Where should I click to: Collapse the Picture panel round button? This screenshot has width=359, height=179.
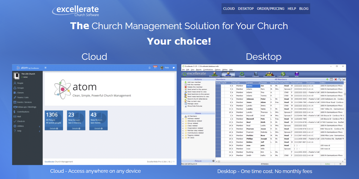pos(213,161)
